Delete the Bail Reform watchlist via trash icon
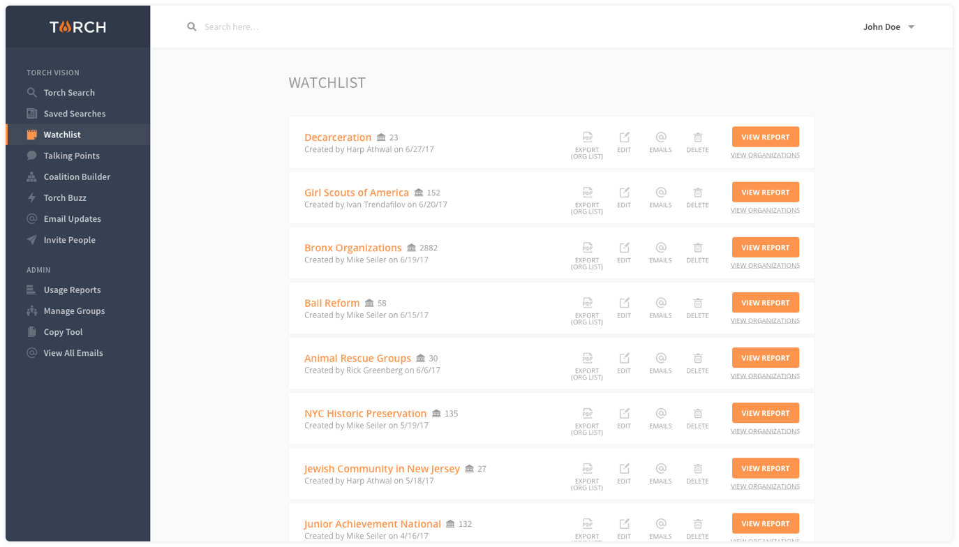 (697, 303)
